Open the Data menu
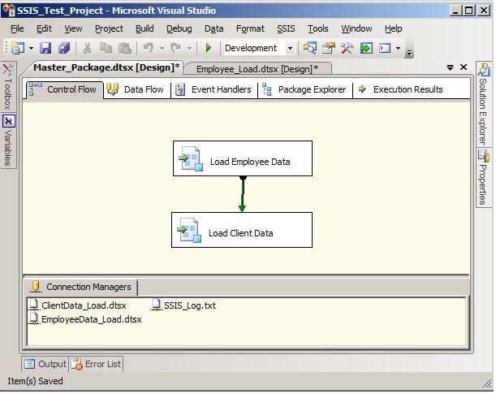Screen dimensions: 496x394 [x=213, y=28]
